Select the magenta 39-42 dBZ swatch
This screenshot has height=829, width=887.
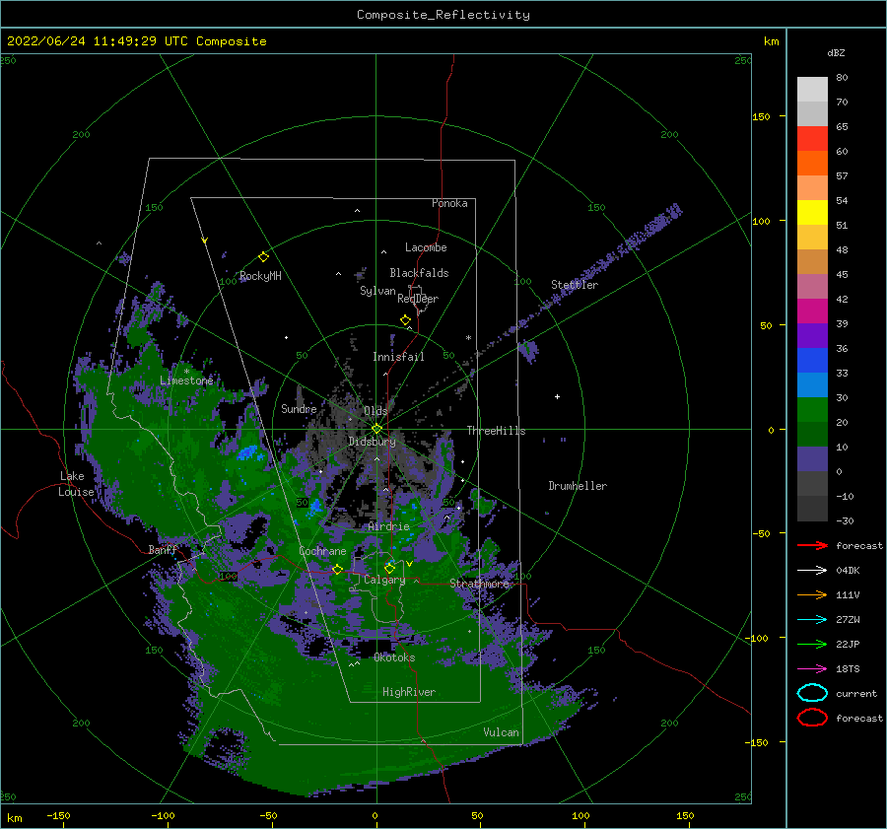tap(812, 311)
